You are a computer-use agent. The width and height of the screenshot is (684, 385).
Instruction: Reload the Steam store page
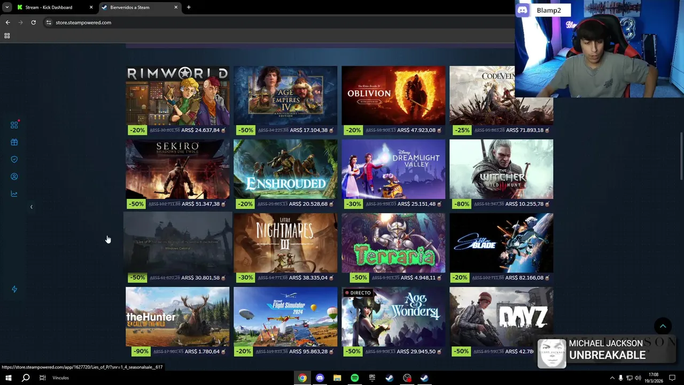(33, 22)
